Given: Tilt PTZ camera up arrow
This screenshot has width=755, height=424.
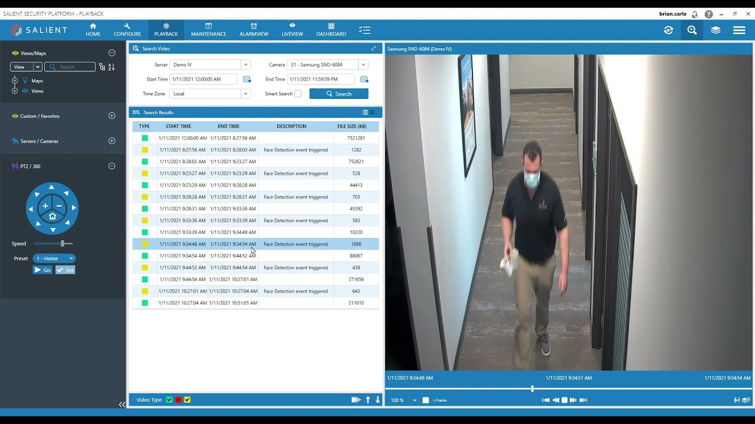Looking at the screenshot, I should (x=52, y=187).
